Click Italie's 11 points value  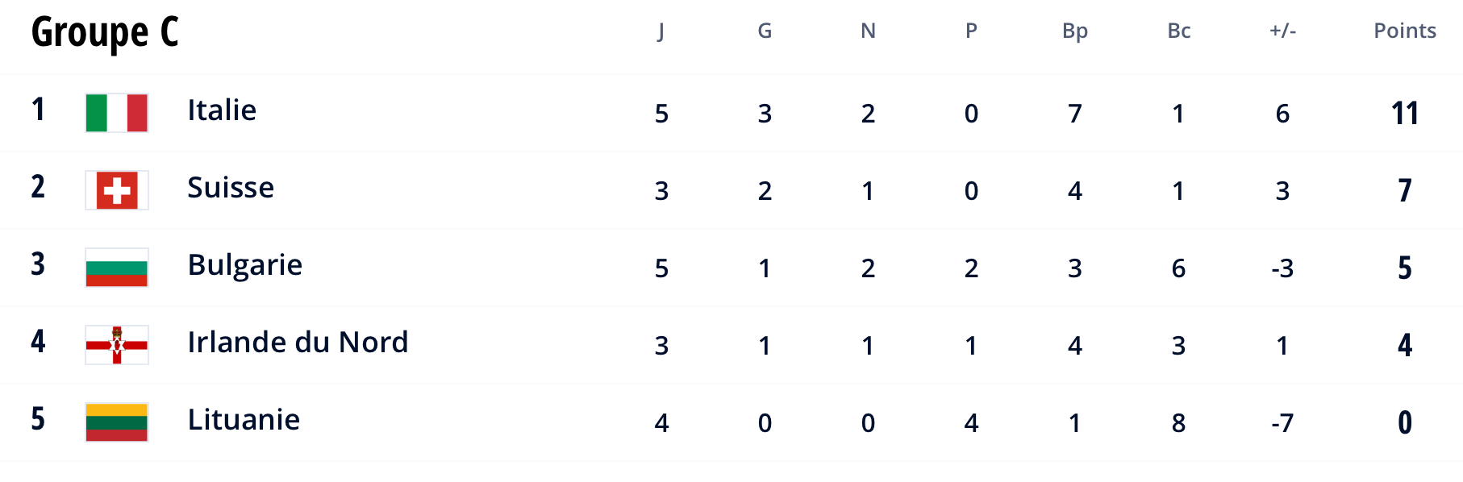click(x=1405, y=114)
